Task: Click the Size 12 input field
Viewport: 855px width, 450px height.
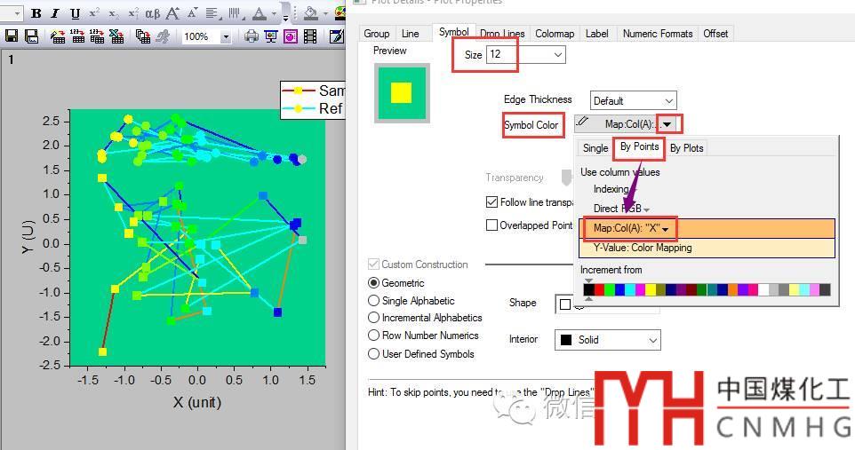Action: 520,54
